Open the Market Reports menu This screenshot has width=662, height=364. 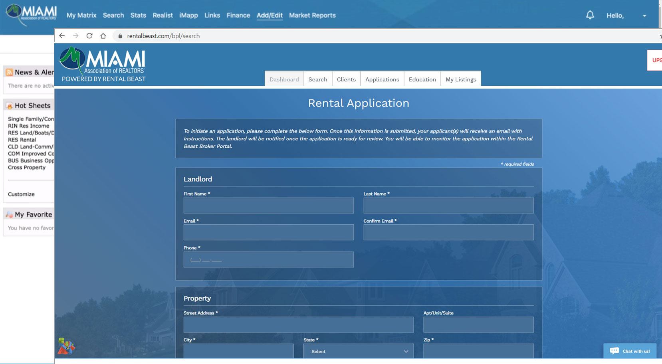(x=312, y=15)
